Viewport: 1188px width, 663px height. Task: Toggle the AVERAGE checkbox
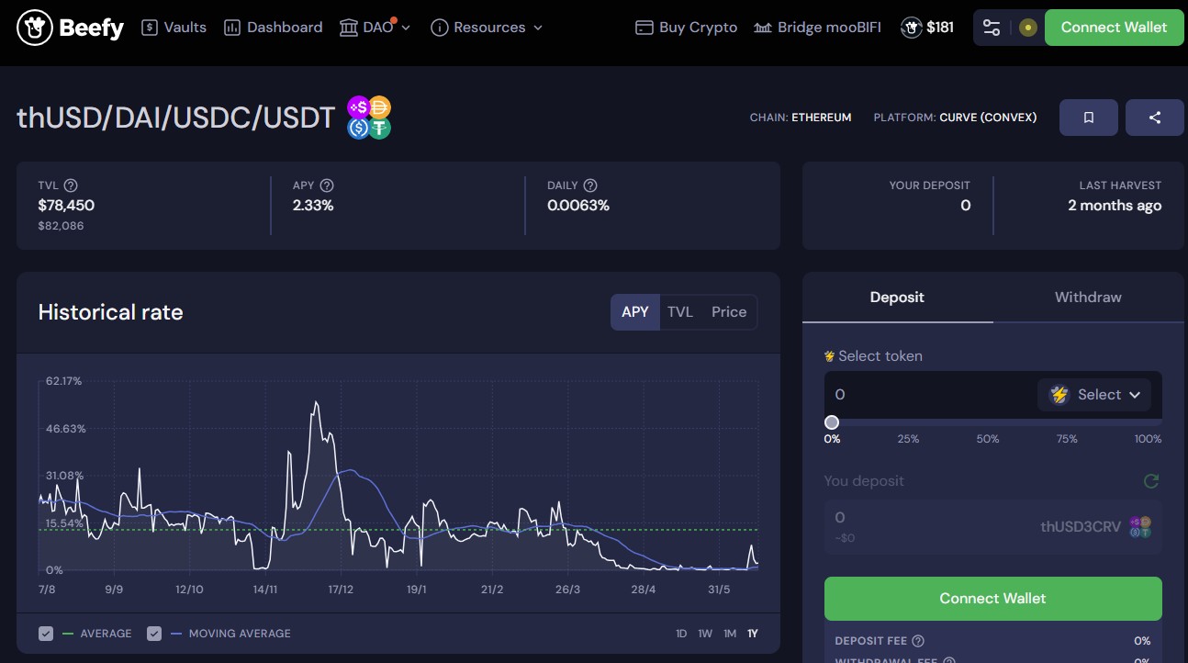click(x=46, y=634)
